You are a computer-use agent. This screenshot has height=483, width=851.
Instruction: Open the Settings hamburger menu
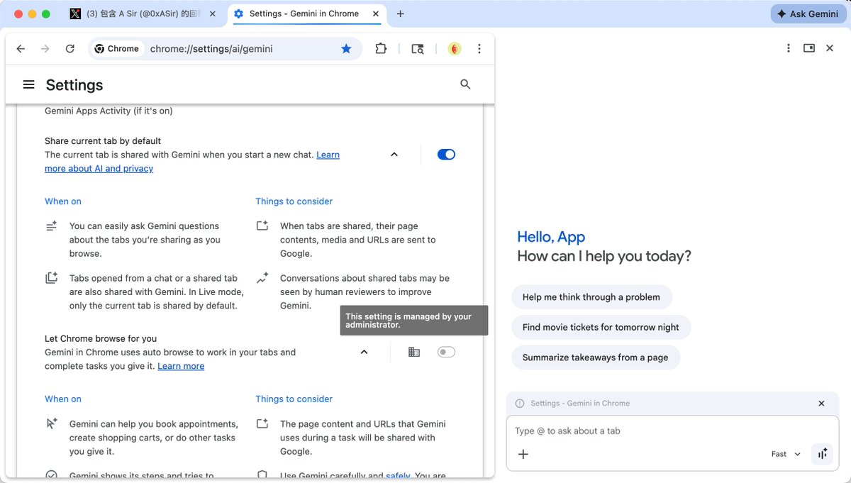click(28, 84)
